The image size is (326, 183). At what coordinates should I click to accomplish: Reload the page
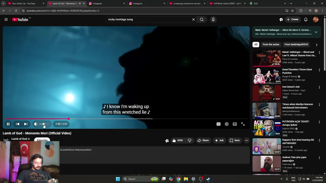tap(16, 11)
